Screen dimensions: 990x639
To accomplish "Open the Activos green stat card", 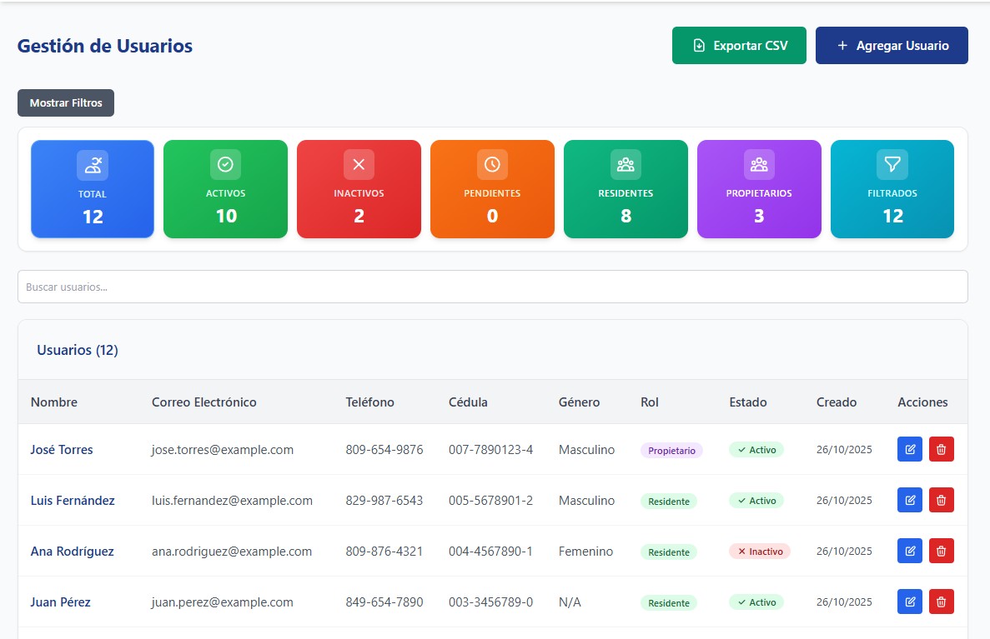I will (225, 189).
